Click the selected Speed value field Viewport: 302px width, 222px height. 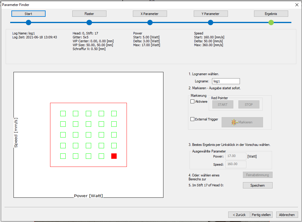pyautogui.click(x=236, y=164)
